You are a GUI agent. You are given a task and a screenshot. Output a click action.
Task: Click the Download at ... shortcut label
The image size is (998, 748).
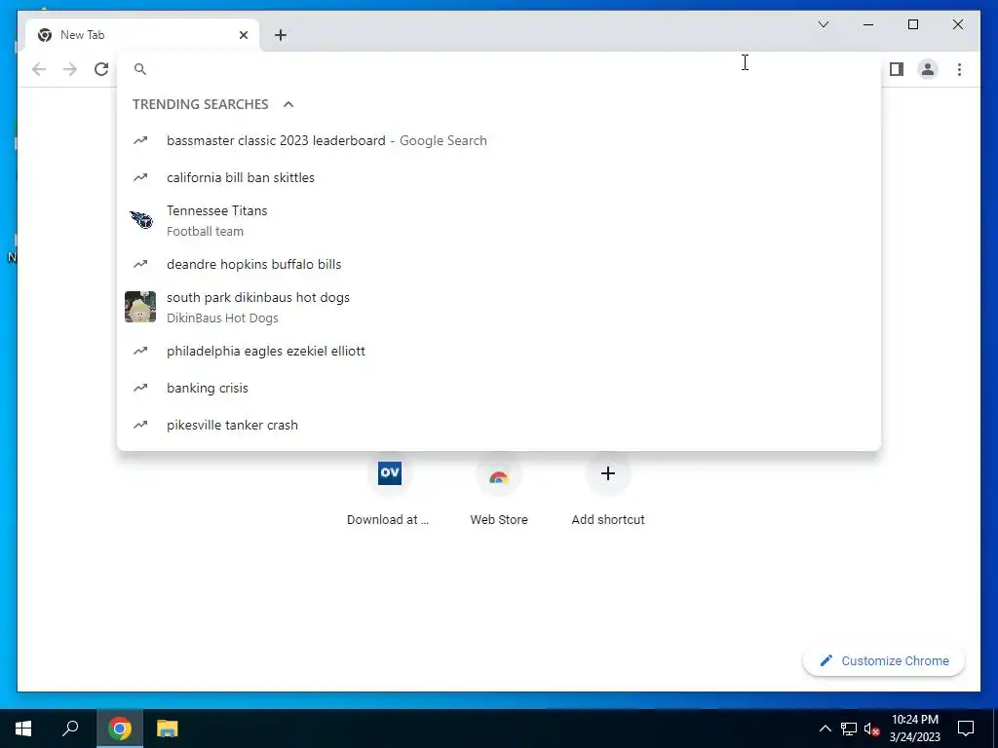pos(388,520)
